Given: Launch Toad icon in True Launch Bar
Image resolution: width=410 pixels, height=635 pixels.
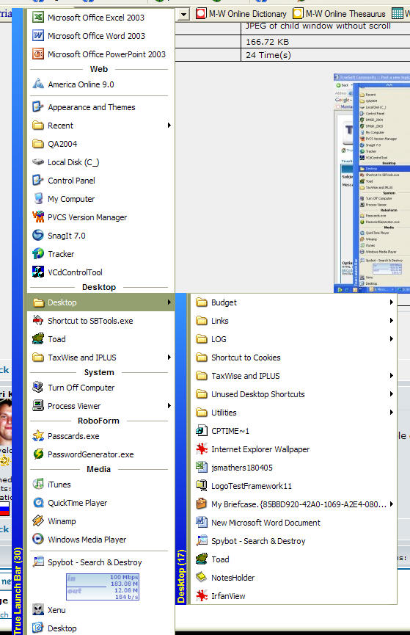Looking at the screenshot, I should [38, 339].
